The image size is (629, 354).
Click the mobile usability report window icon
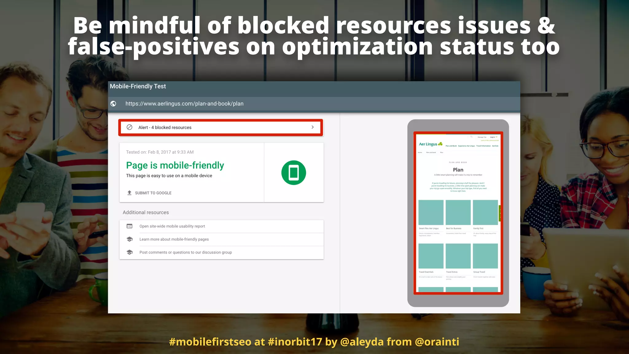130,226
